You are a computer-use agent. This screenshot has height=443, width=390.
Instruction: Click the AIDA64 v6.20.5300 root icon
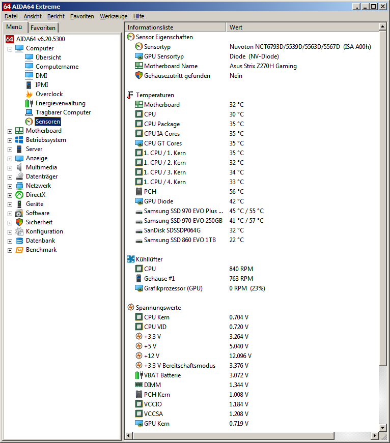(x=10, y=39)
